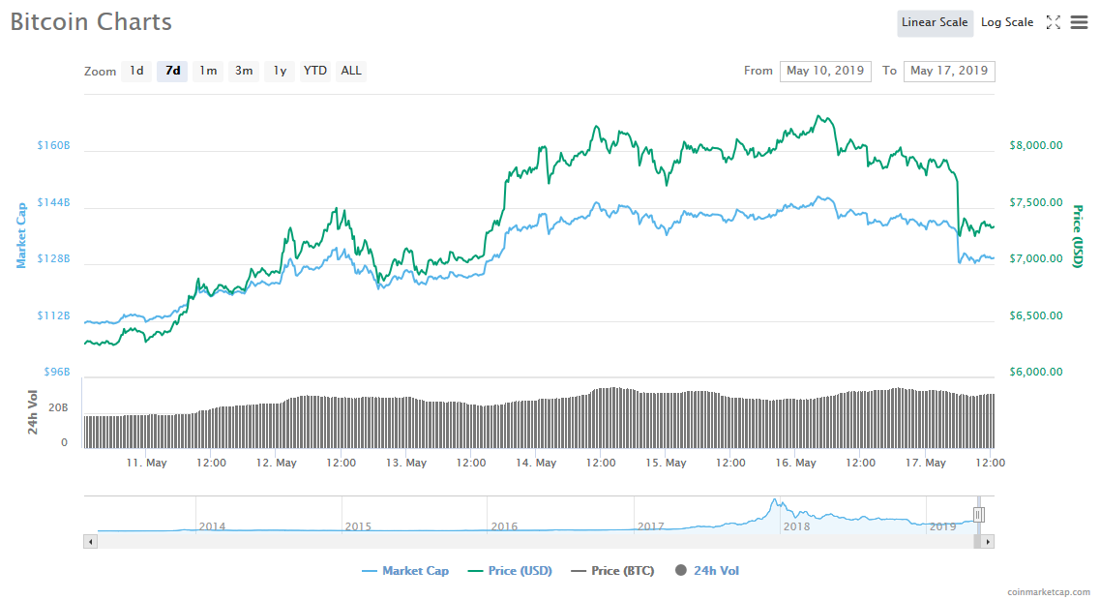The image size is (1100, 600).
Task: Click the $7,000.00 price axis label
Action: (1035, 258)
